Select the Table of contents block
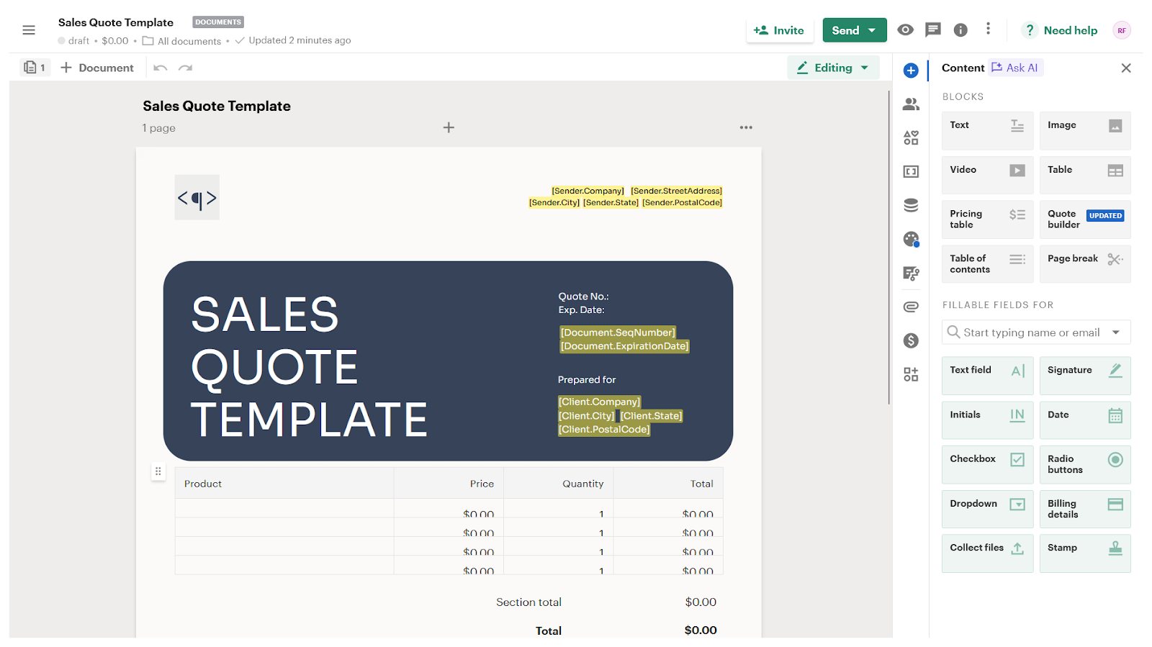Screen dimensions: 1152x647 point(987,264)
